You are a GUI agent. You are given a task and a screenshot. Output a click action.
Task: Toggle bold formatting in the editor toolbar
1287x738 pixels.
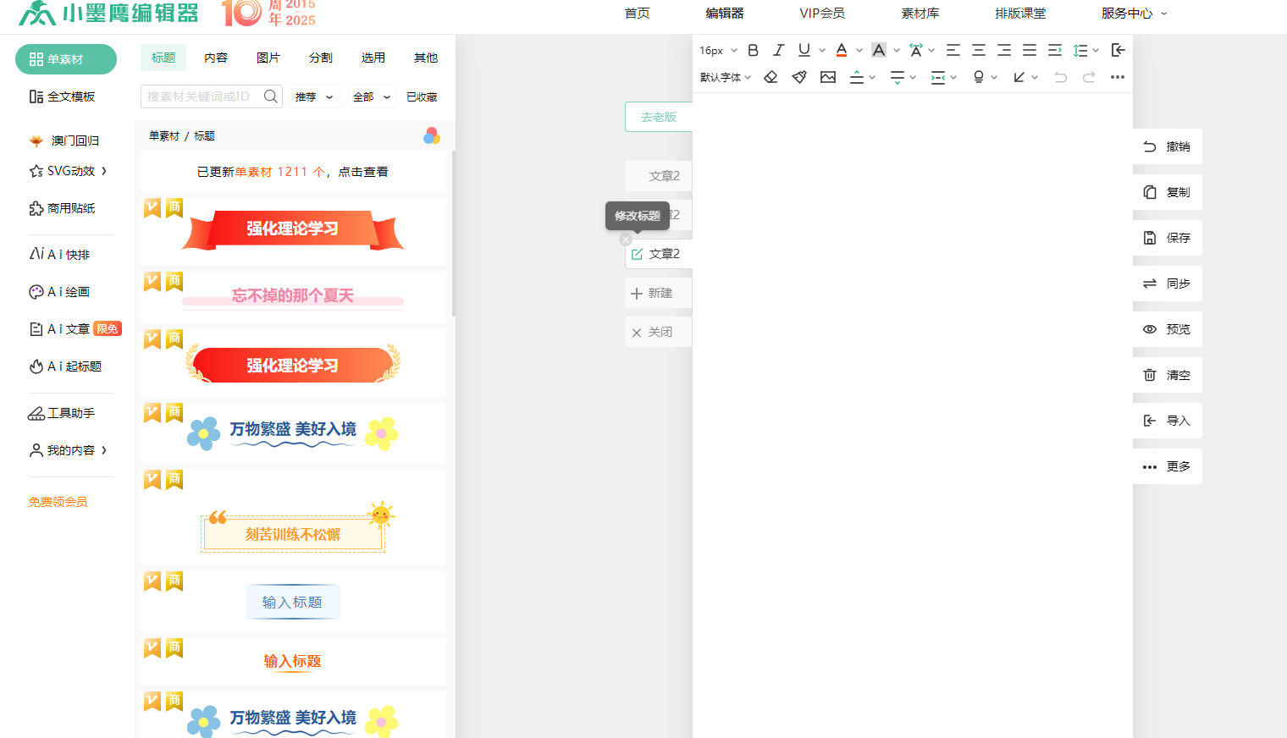(753, 51)
